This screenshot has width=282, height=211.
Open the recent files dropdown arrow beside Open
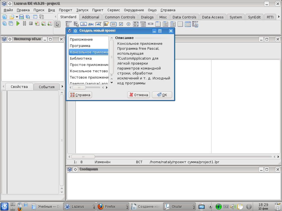[x=17, y=17]
